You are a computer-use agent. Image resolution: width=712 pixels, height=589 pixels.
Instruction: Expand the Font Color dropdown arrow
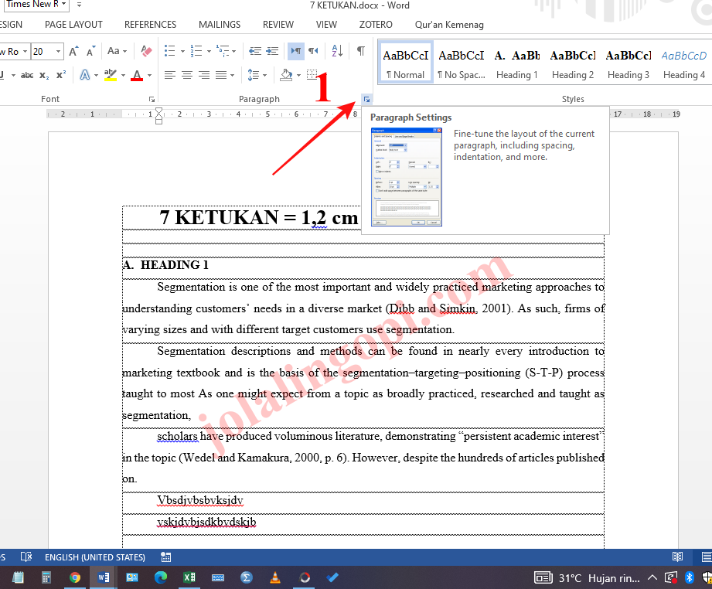tap(149, 75)
